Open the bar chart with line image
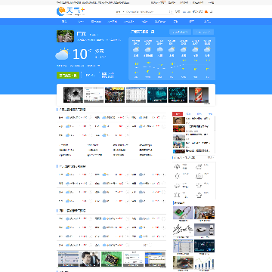272x272 pixels. tap(205, 262)
